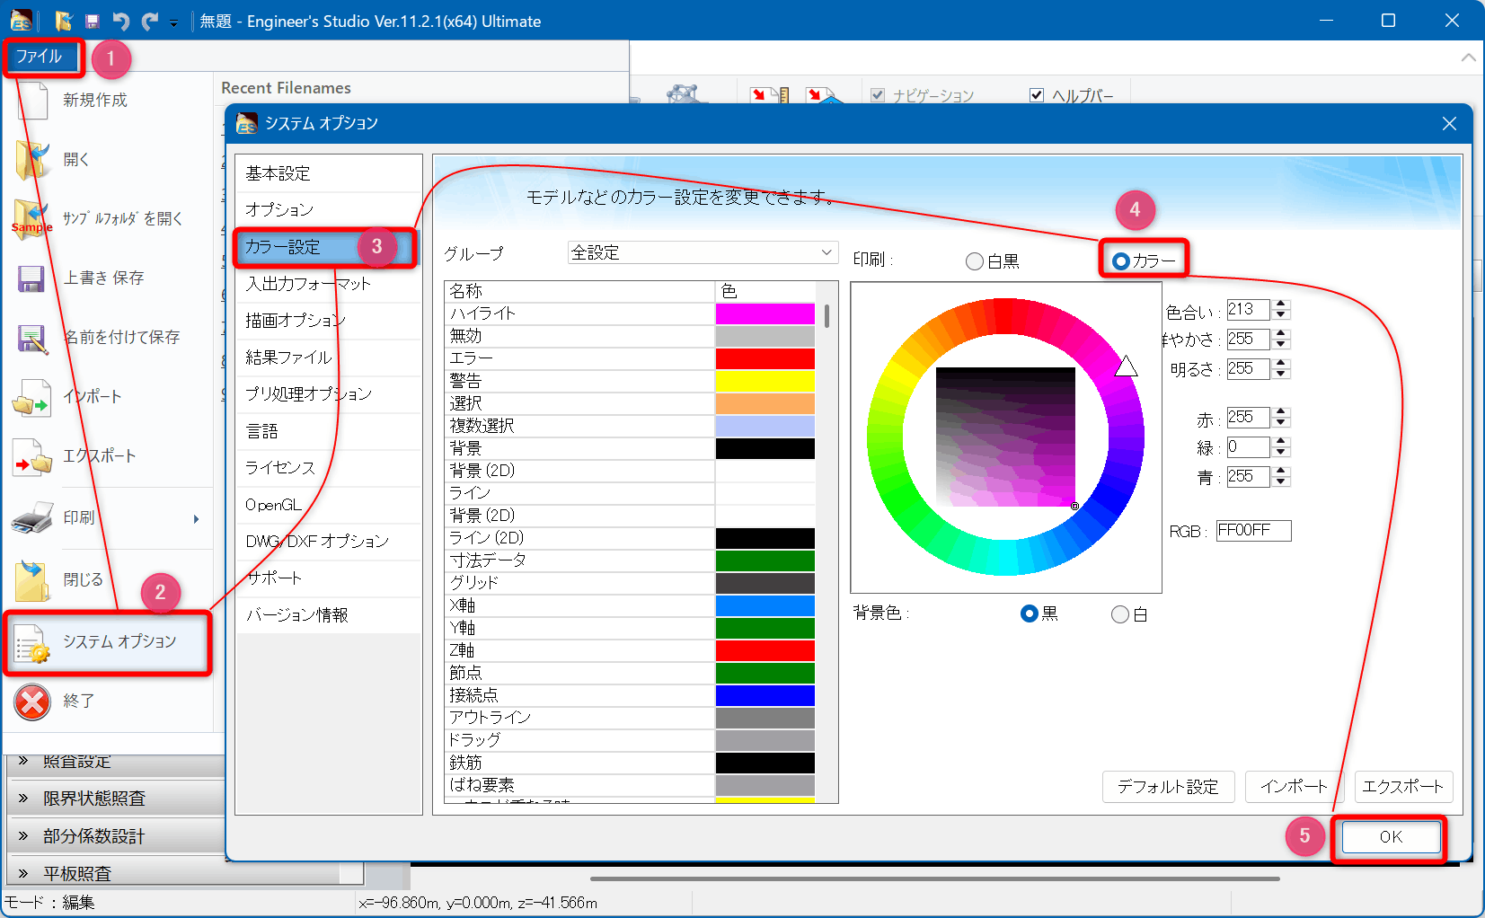Screen dimensions: 1485x918
Task: Click the redo arrow in title bar
Action: pyautogui.click(x=149, y=21)
